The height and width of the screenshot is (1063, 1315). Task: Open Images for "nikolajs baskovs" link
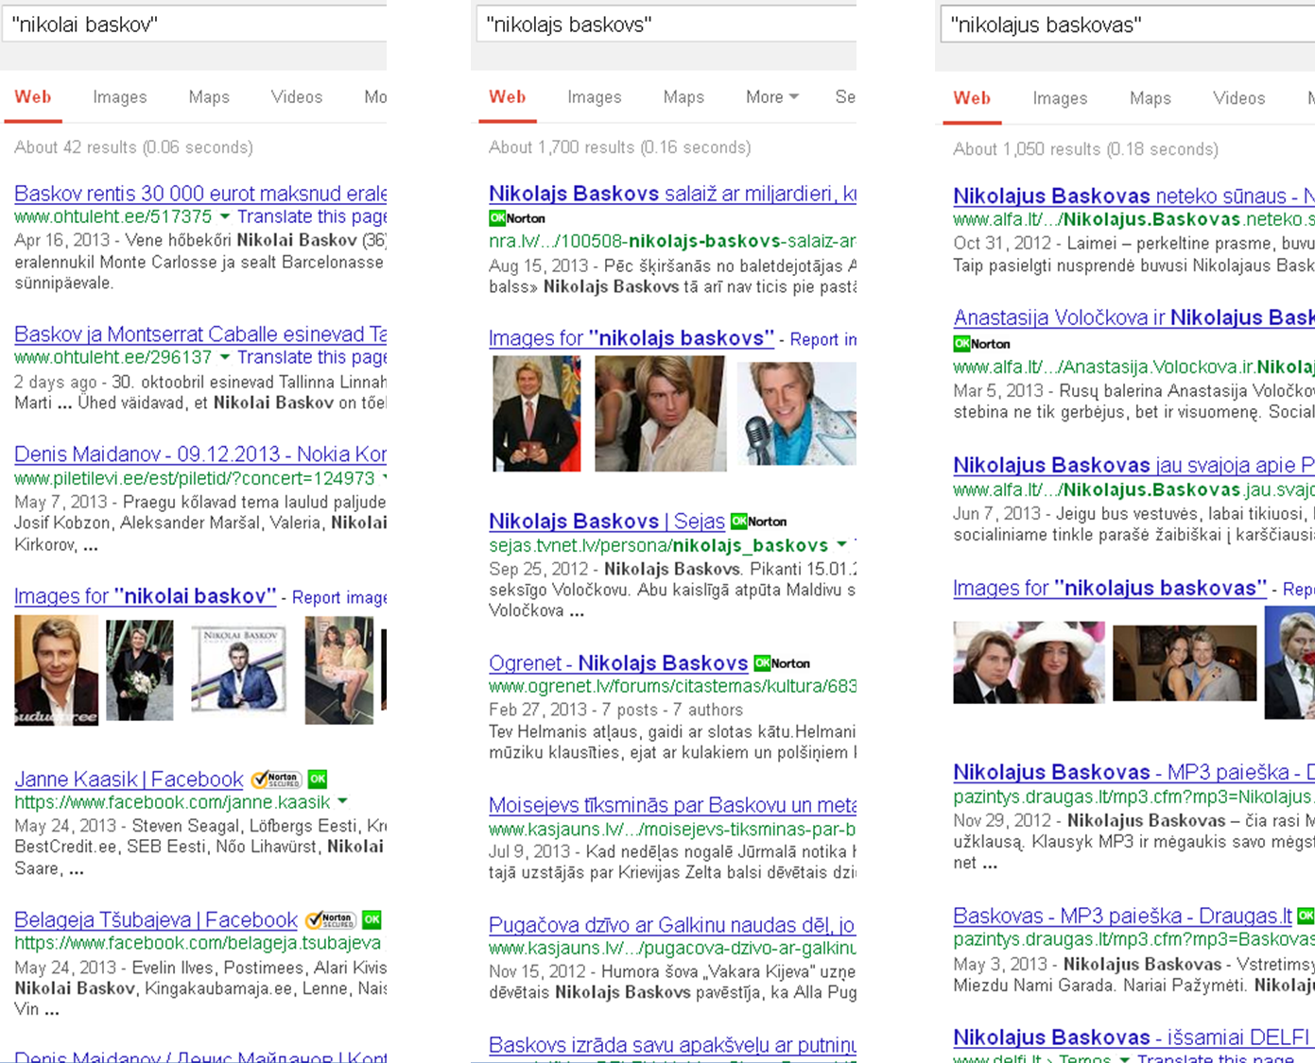(632, 338)
